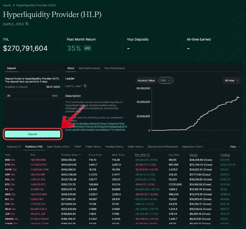Click the teal Deposit button
The image size is (246, 229).
pyautogui.click(x=33, y=134)
